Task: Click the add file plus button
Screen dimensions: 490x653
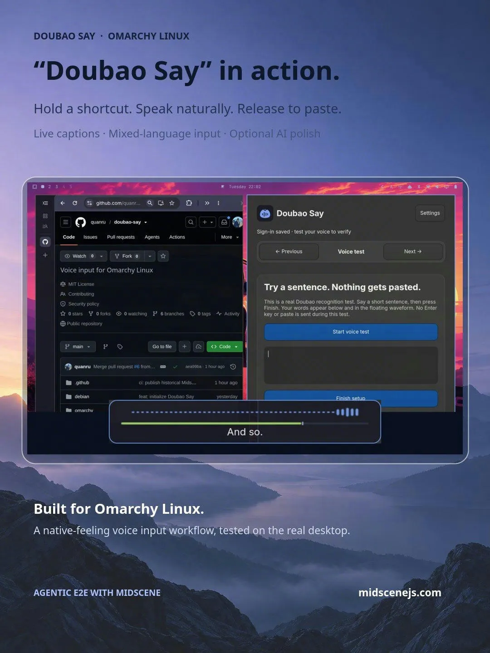Action: point(185,347)
